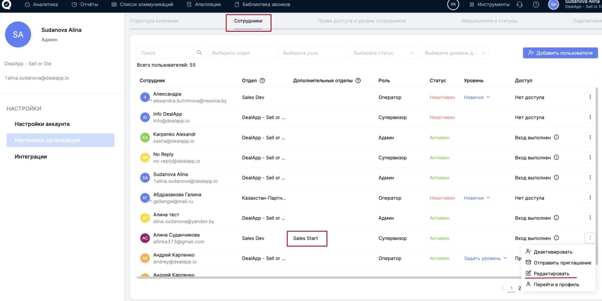Open Выберите отдел filter field

tap(242, 53)
